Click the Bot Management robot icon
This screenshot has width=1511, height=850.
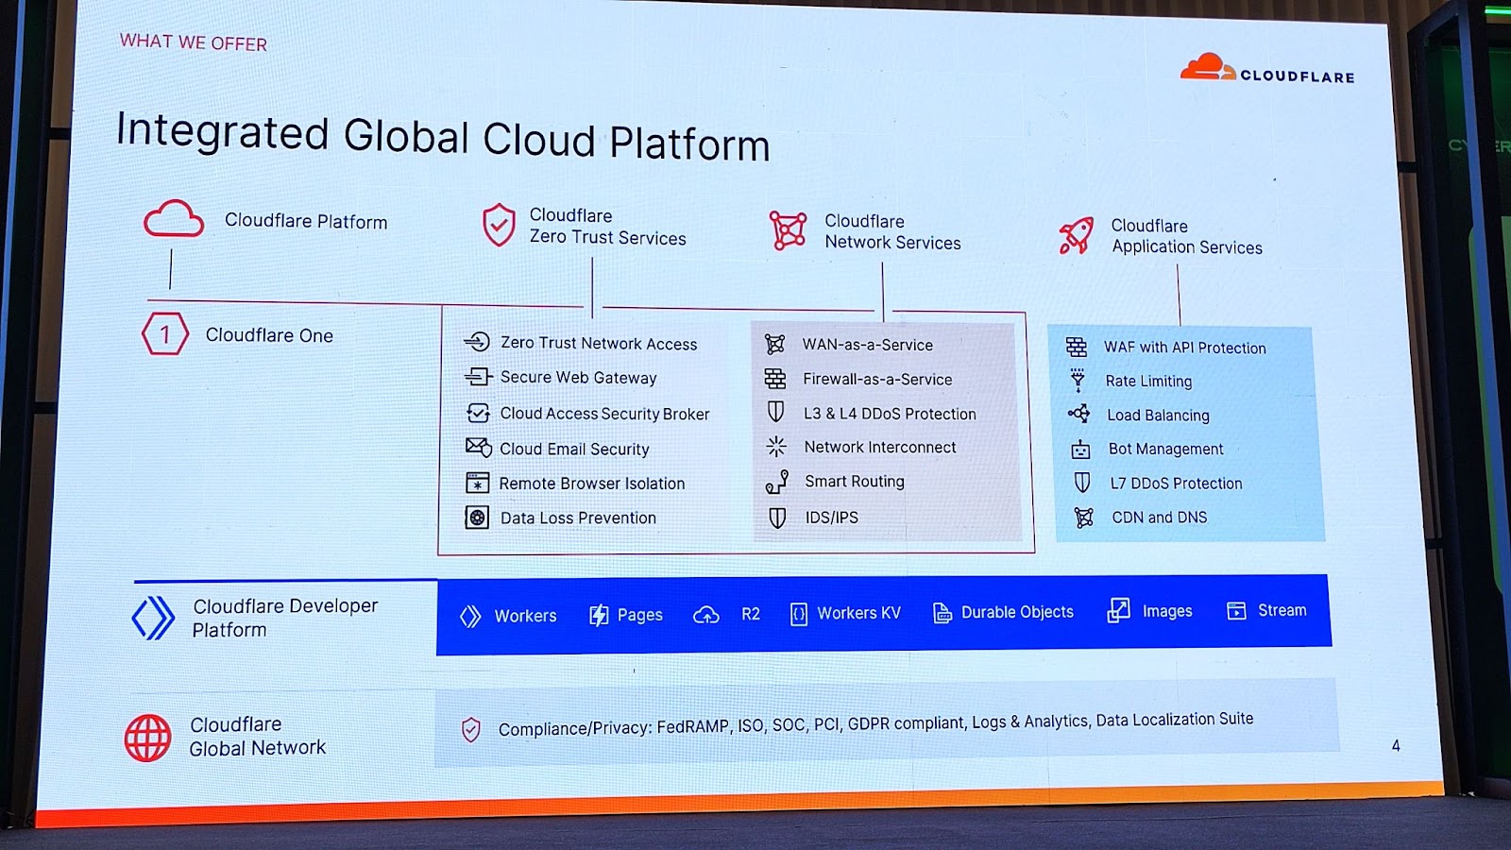click(1080, 450)
